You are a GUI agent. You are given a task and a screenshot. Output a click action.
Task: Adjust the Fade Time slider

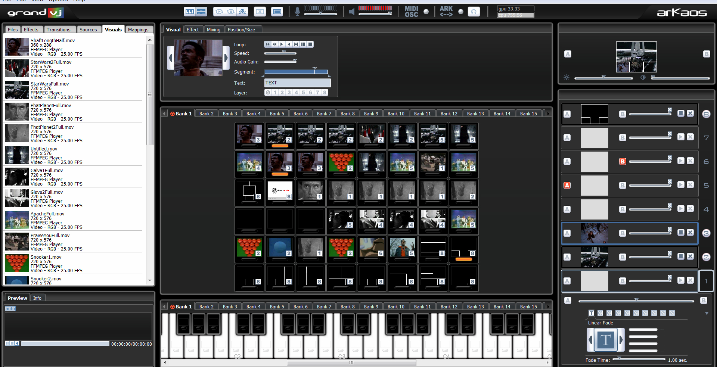(x=640, y=360)
